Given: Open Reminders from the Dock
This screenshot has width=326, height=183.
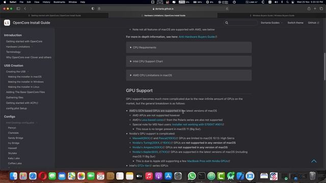Looking at the screenshot, I should (120, 176).
